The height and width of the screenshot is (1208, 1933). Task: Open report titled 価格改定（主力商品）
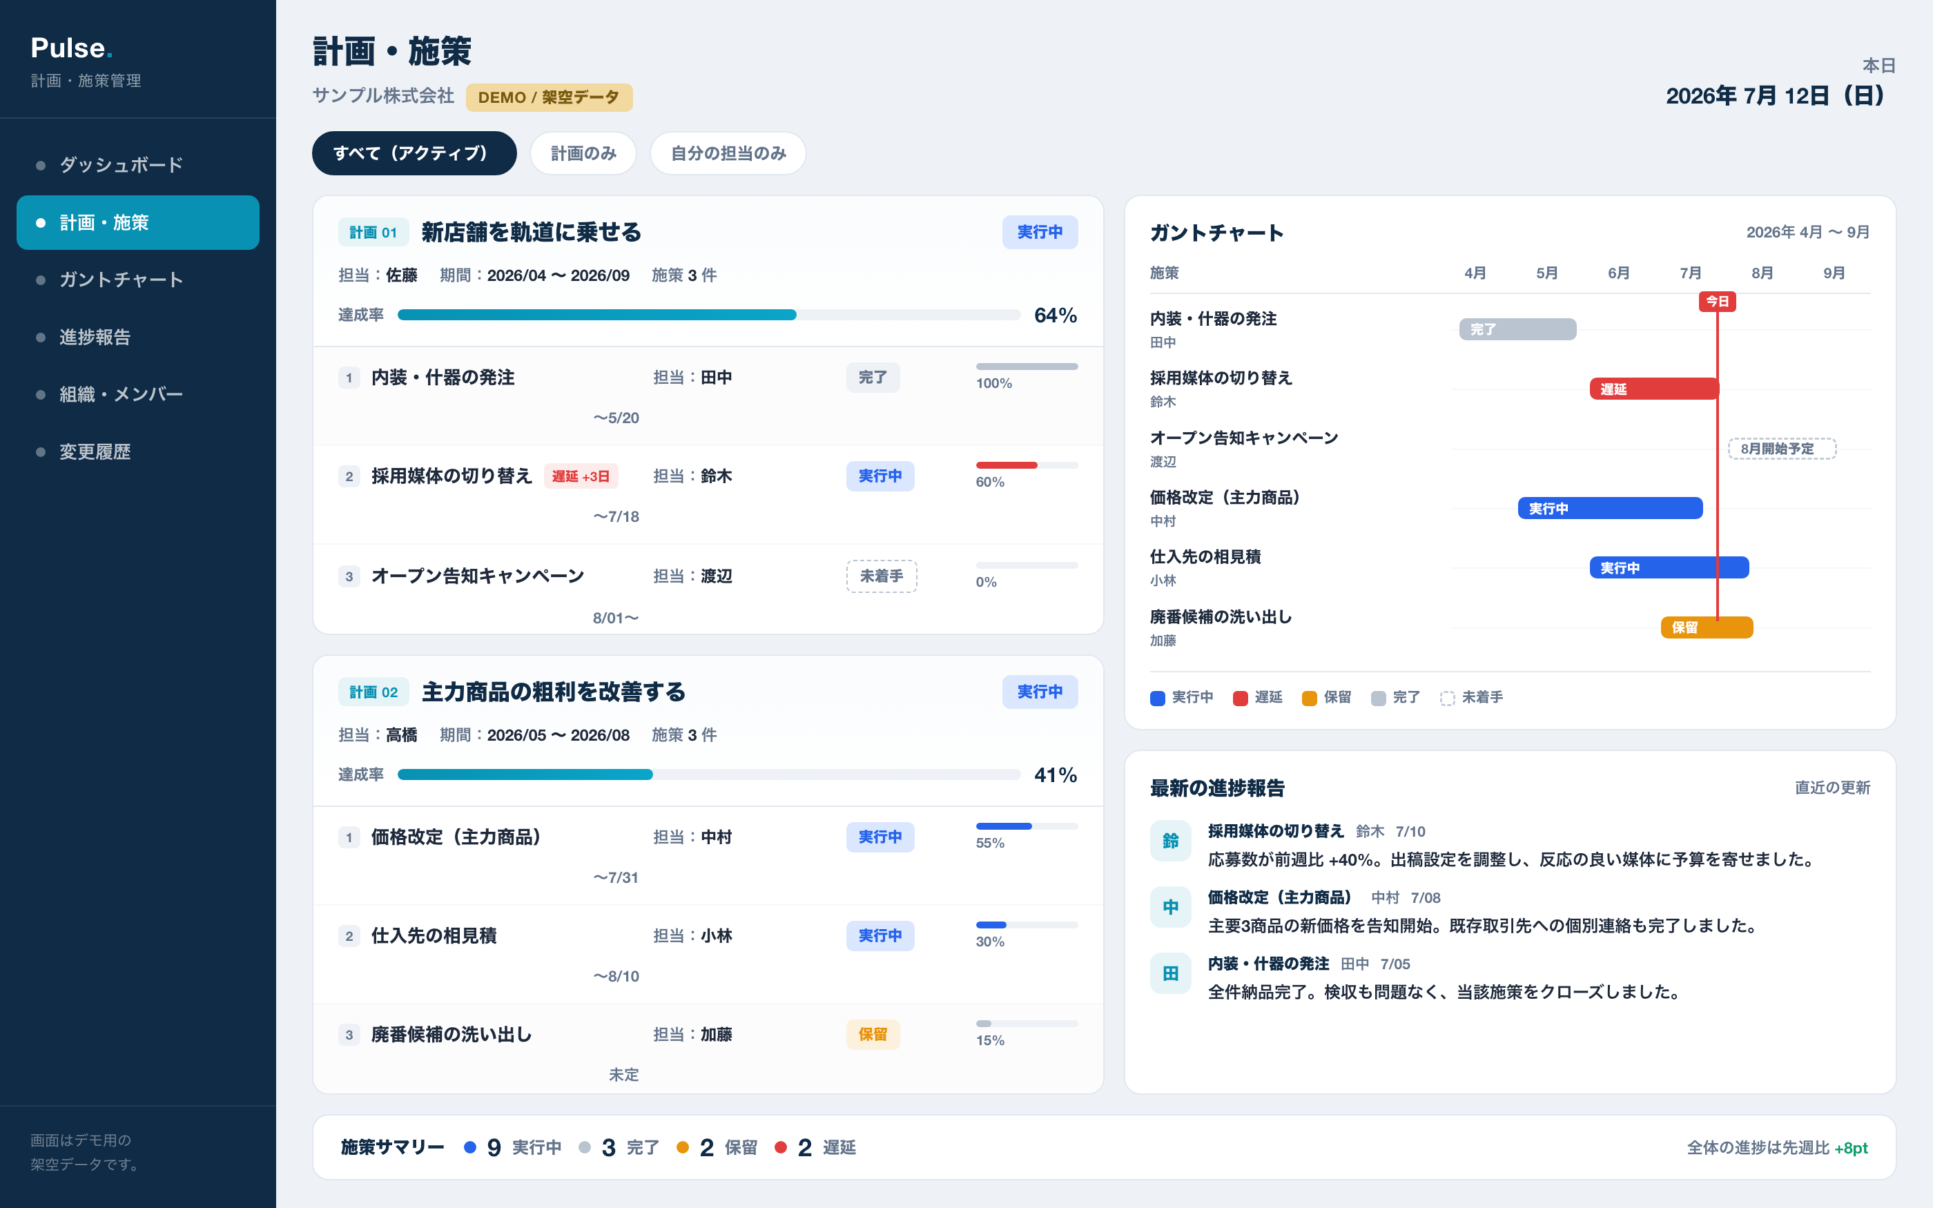pos(1283,898)
